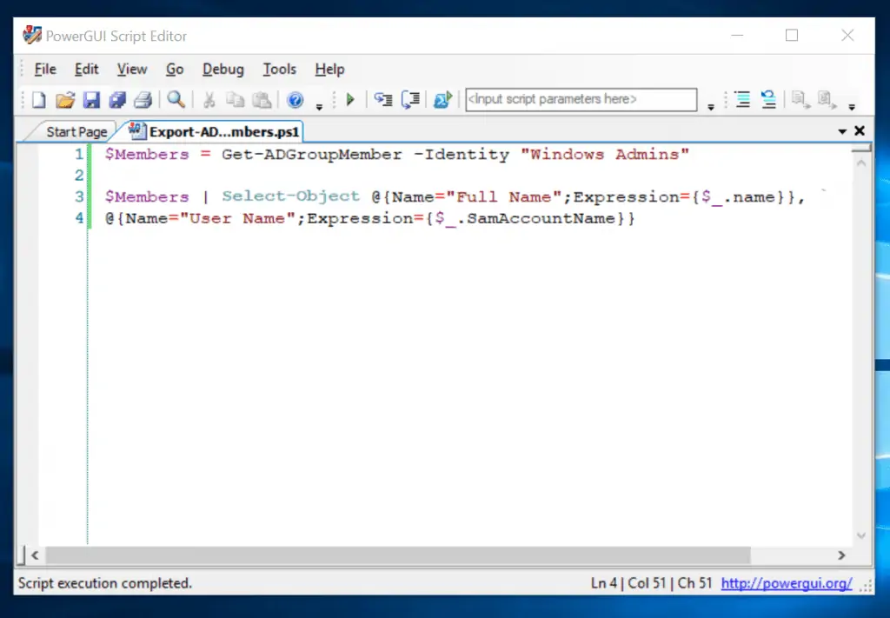The height and width of the screenshot is (618, 890).
Task: Click the vertical scrollbar down arrow
Action: coord(861,535)
